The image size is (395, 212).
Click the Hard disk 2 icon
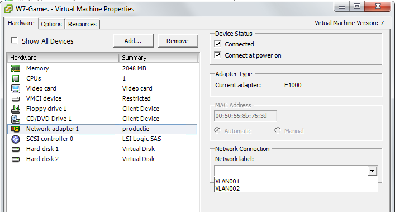pyautogui.click(x=16, y=159)
